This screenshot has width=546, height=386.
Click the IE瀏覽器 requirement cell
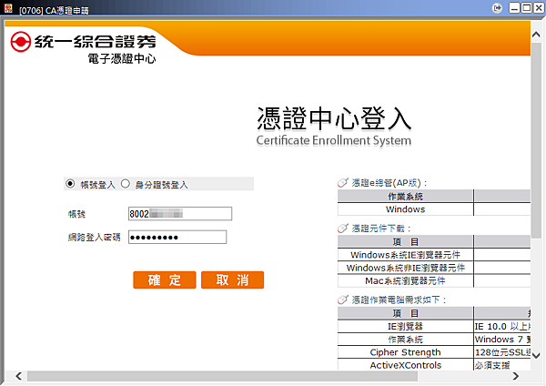tap(405, 327)
